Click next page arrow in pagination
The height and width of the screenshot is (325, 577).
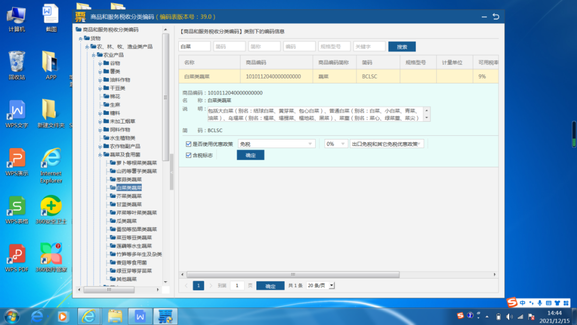(211, 285)
